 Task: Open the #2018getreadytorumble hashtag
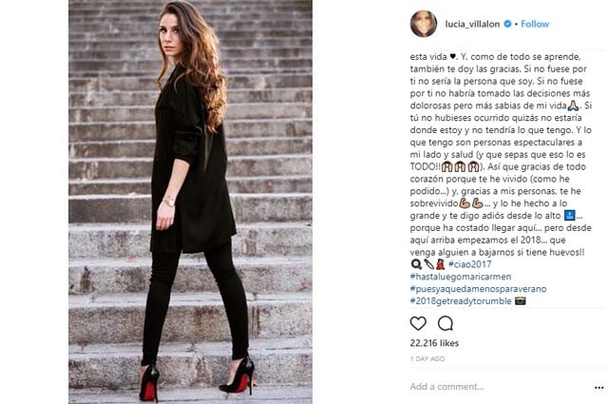[x=461, y=300]
